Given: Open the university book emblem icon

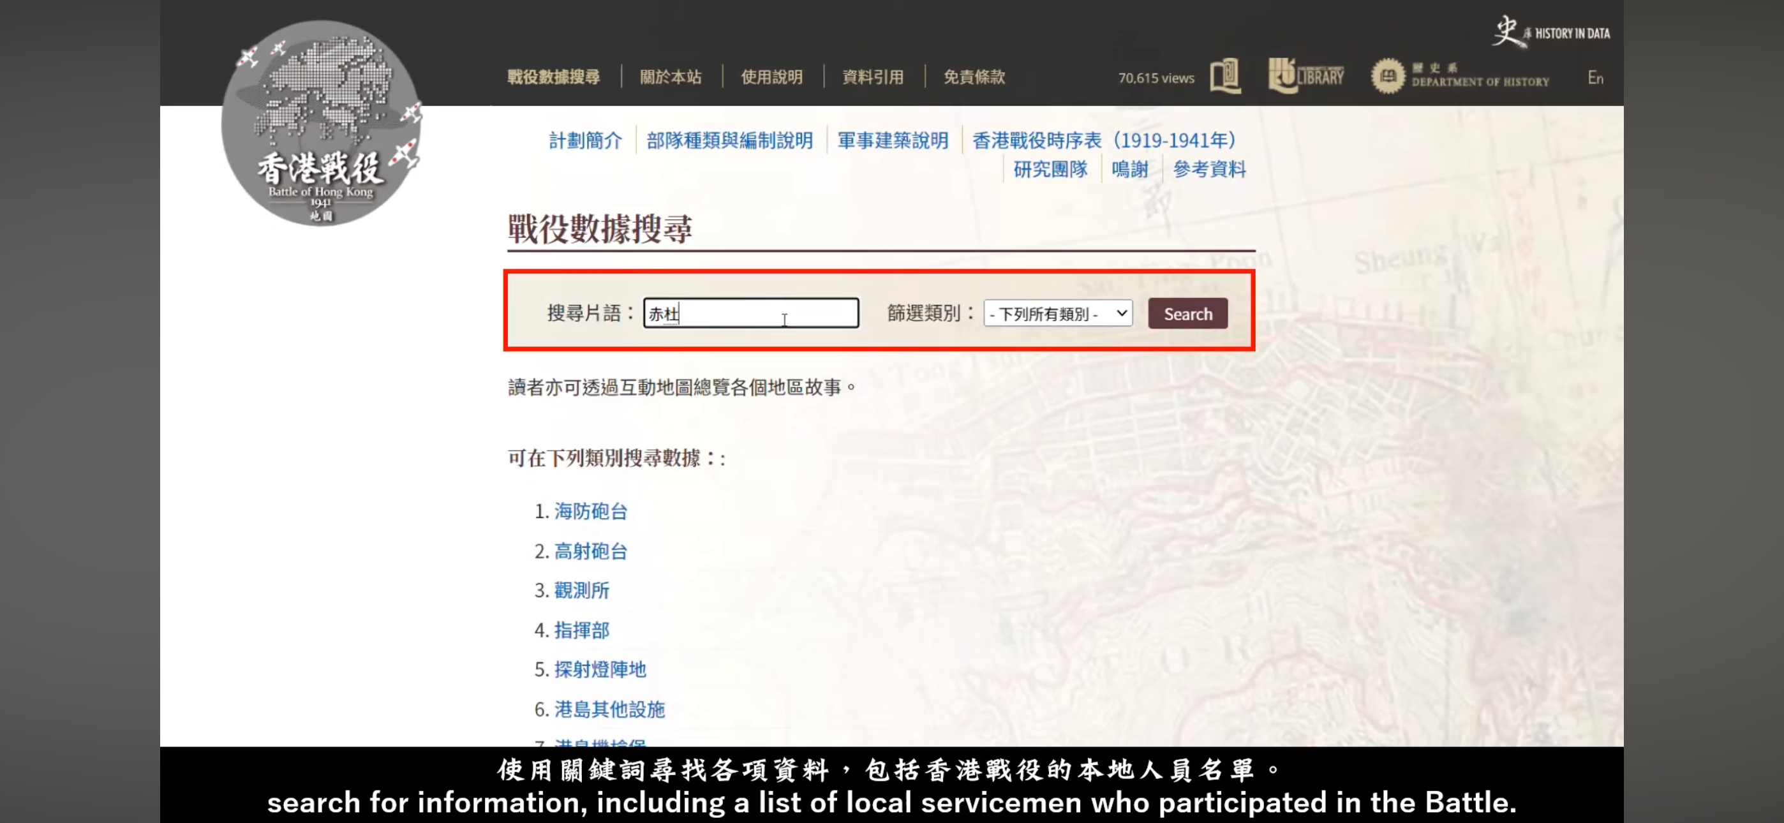Looking at the screenshot, I should tap(1224, 76).
